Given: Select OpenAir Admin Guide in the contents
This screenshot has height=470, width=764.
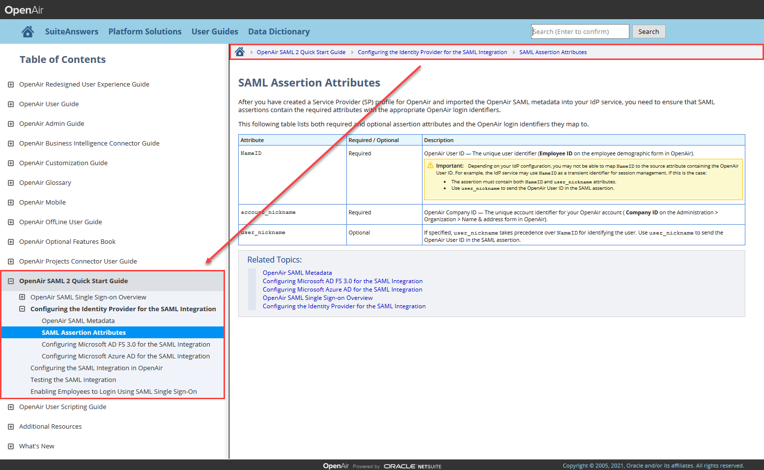Looking at the screenshot, I should click(52, 124).
